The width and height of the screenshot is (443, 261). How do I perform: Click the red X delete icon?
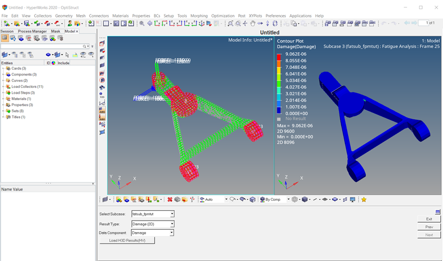pos(170,199)
